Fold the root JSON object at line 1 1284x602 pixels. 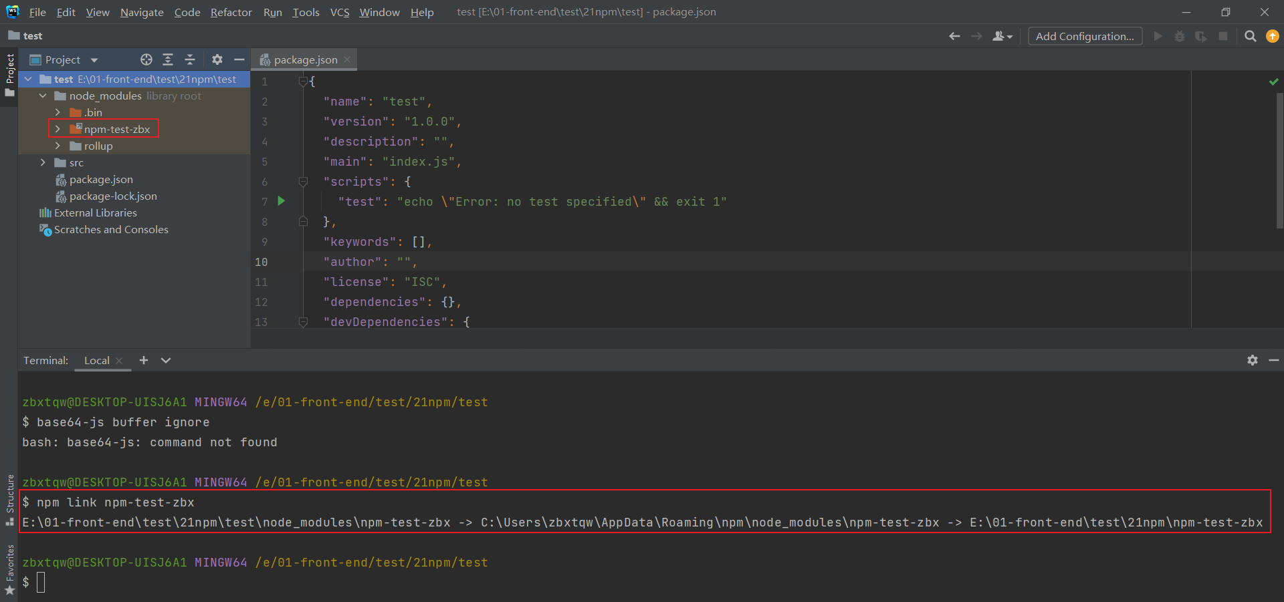[303, 81]
